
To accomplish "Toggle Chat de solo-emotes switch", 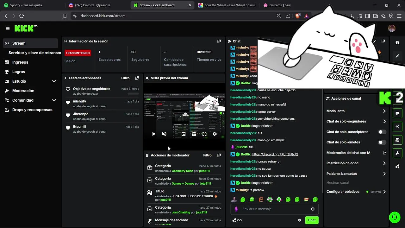I will tap(382, 142).
